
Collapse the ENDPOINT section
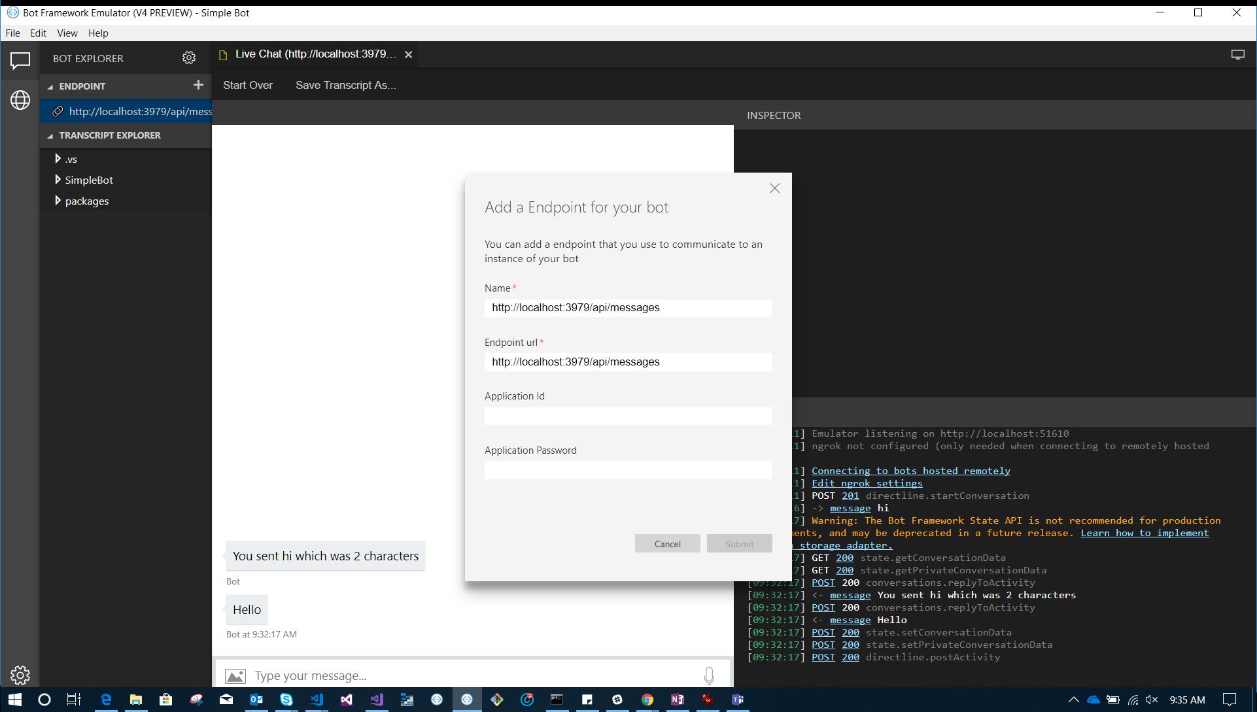click(50, 86)
